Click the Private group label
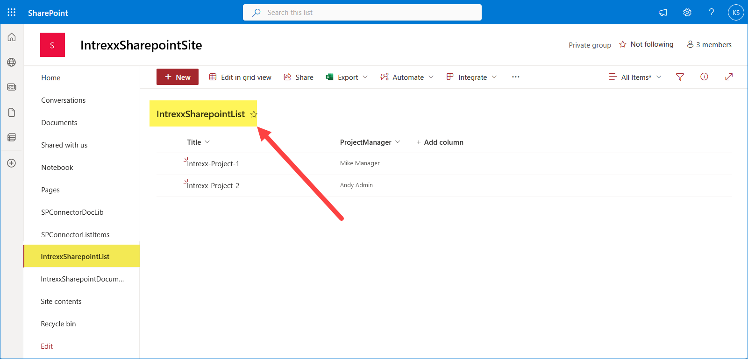The height and width of the screenshot is (359, 748). coord(590,45)
